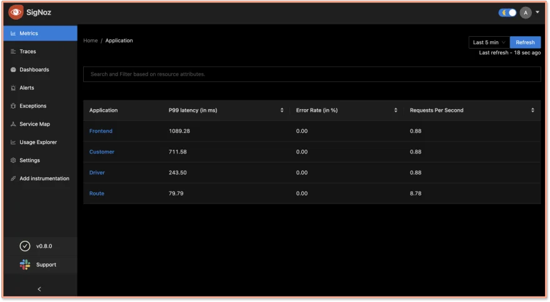The image size is (550, 302).
Task: Open the Frontend application link
Action: coord(101,131)
